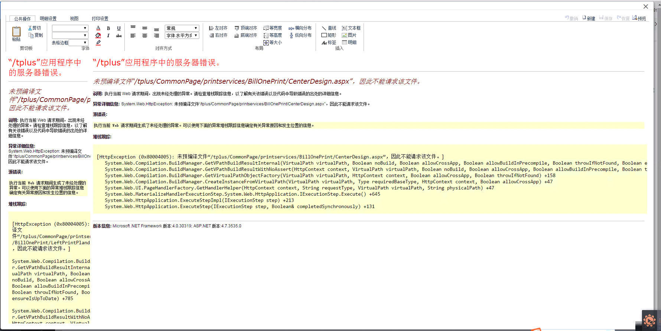Screen dimensions: 661x331
Task: Click the 剪切 cut button
Action: 35,28
